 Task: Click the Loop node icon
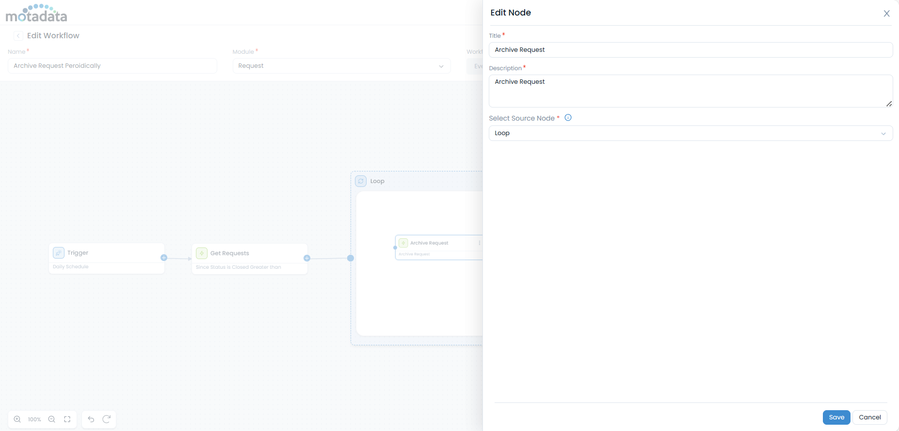tap(361, 181)
